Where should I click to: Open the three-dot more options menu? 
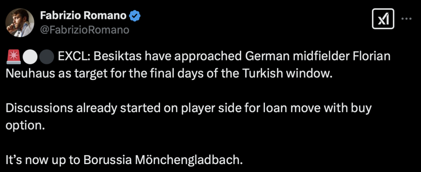tap(406, 19)
